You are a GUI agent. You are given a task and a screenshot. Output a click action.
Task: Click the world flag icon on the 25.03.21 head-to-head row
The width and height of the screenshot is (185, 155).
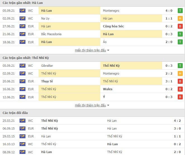coord(22,121)
